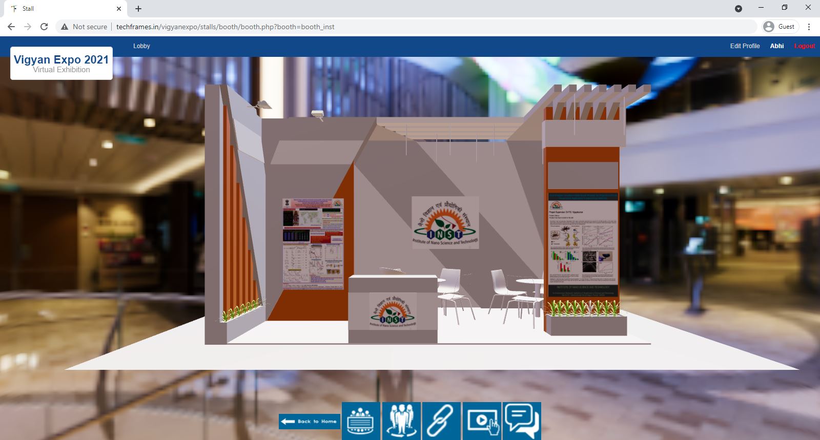The width and height of the screenshot is (820, 440).
Task: Click the Back to Home button
Action: pyautogui.click(x=310, y=421)
